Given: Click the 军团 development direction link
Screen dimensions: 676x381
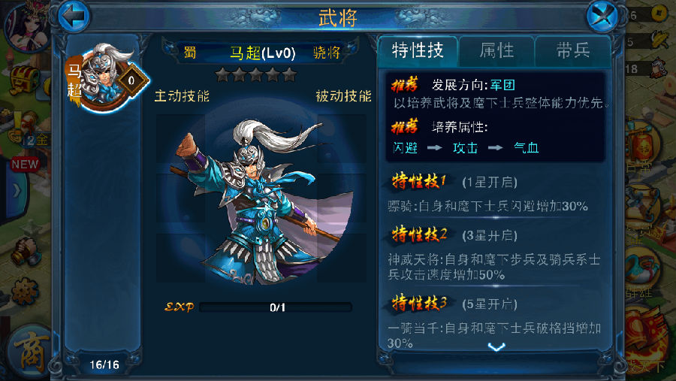Looking at the screenshot, I should click(502, 85).
